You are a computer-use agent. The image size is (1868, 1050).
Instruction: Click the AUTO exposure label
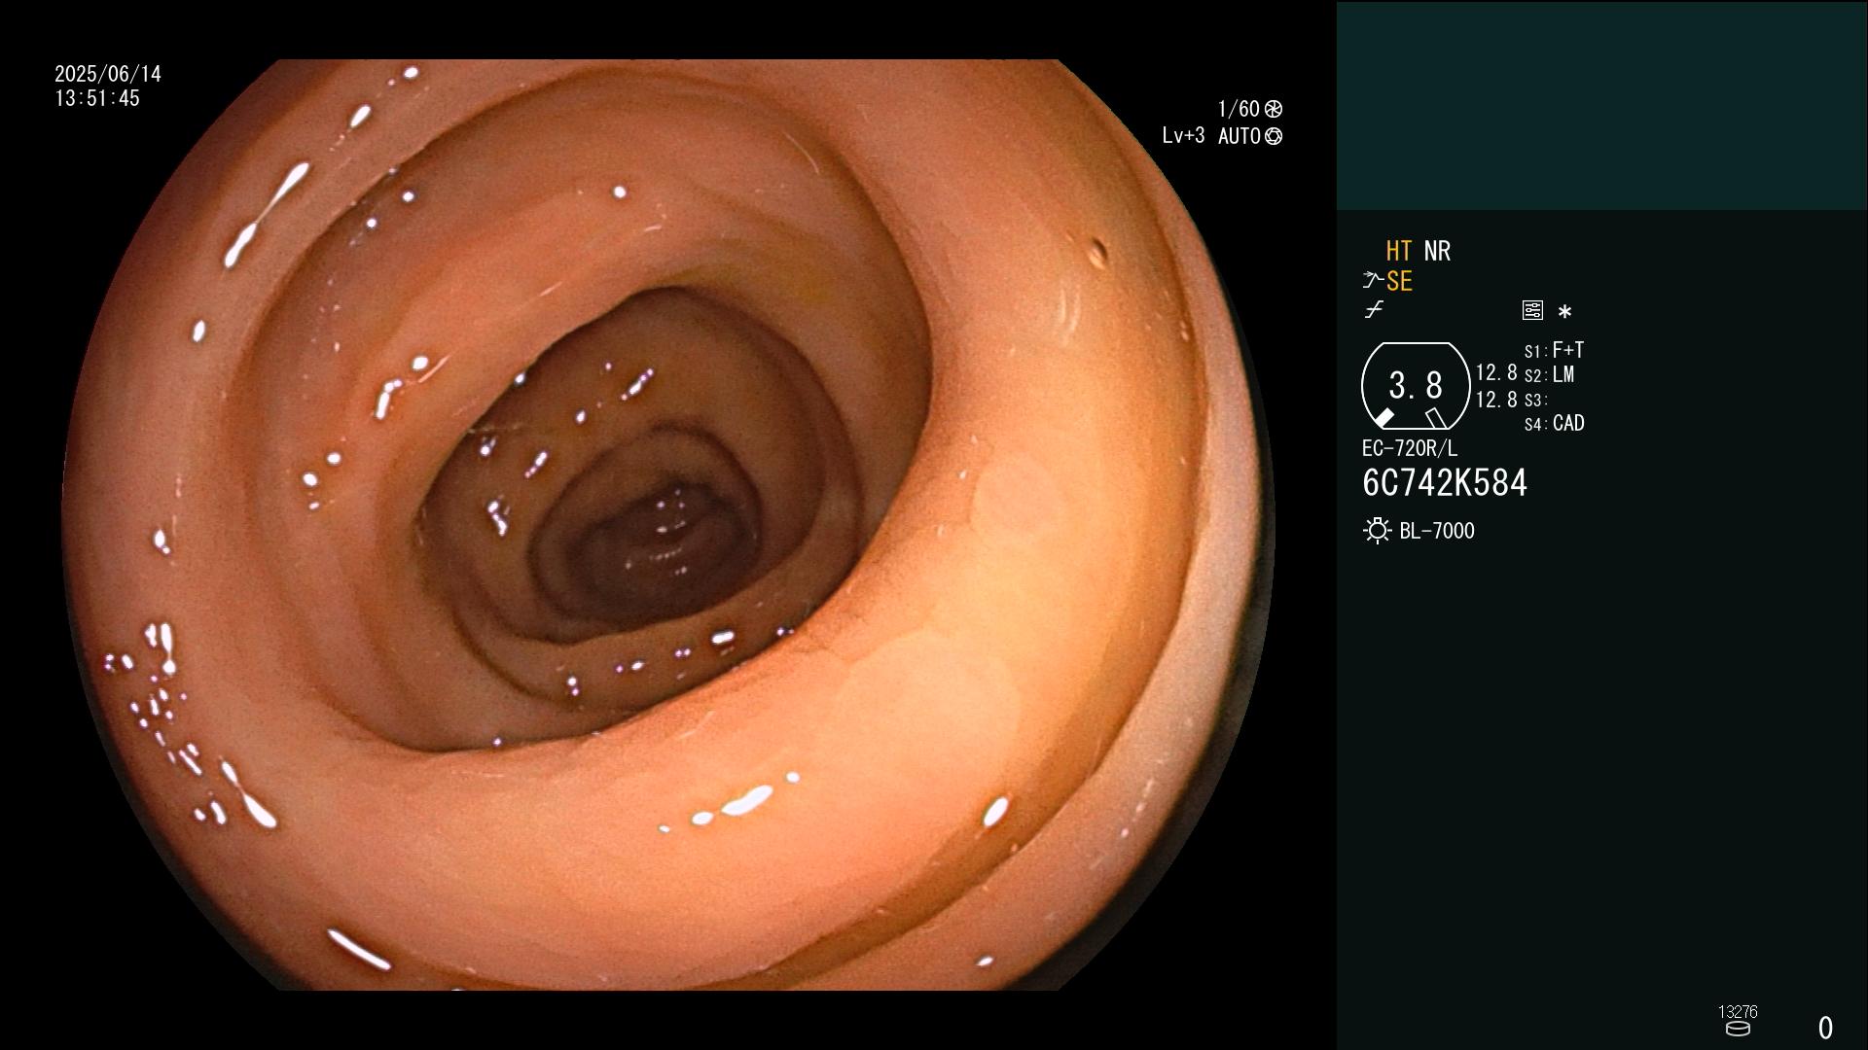(x=1239, y=136)
